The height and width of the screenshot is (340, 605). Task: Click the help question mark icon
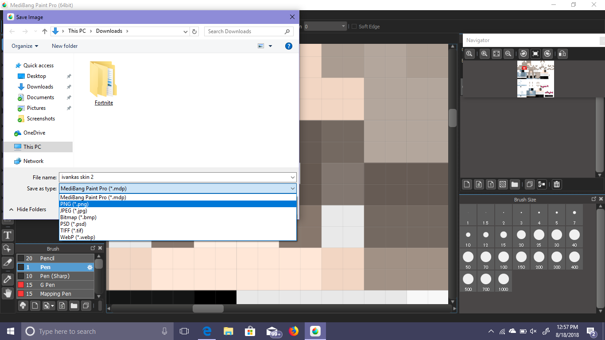[289, 46]
